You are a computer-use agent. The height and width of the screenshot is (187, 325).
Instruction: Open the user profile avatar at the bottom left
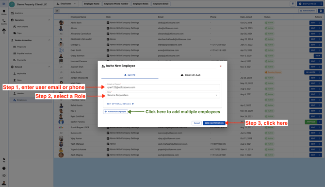(x=4, y=183)
